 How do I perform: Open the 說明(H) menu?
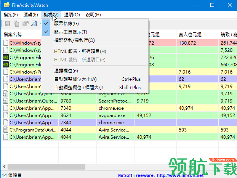pyautogui.click(x=93, y=15)
